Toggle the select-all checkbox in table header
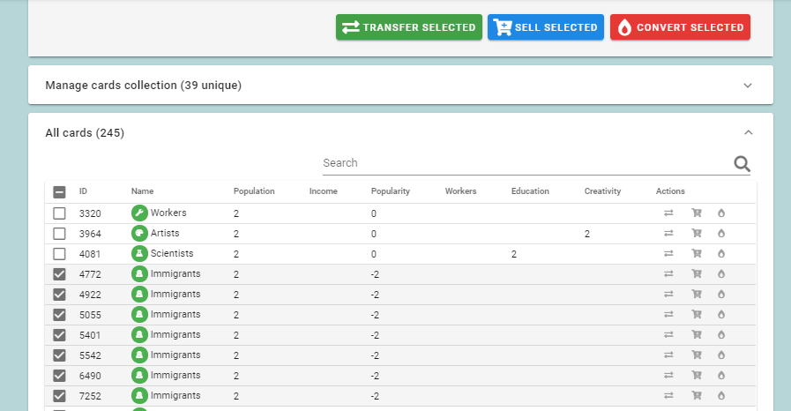Viewport: 791px width, 411px height. click(60, 191)
